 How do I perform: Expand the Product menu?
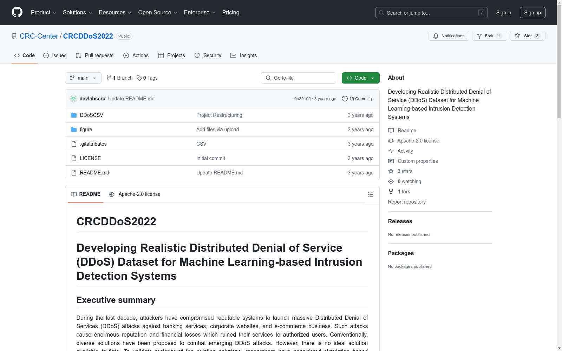(44, 13)
